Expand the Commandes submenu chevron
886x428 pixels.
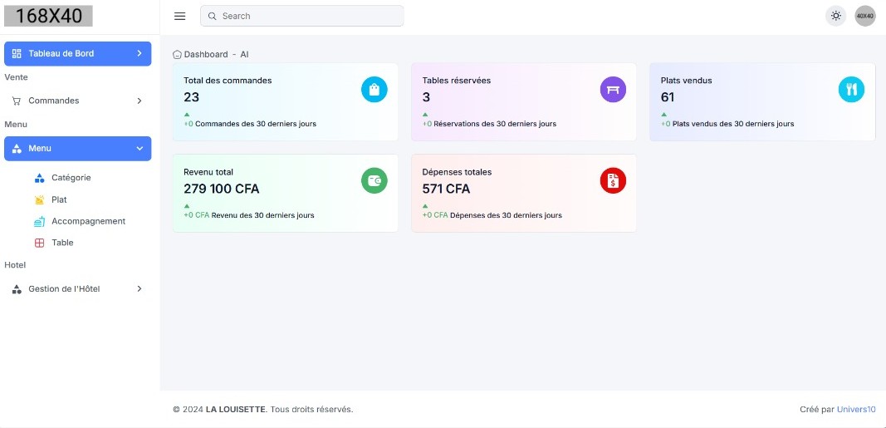pyautogui.click(x=140, y=101)
